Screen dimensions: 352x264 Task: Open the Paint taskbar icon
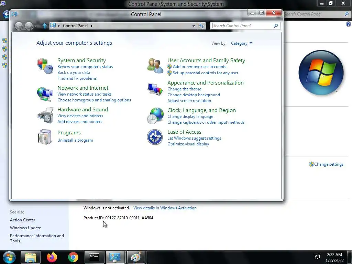click(x=136, y=257)
